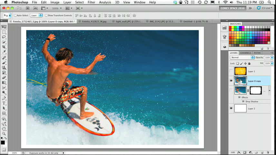Create new adjustment layer icon
The height and width of the screenshot is (155, 276).
pos(251,152)
